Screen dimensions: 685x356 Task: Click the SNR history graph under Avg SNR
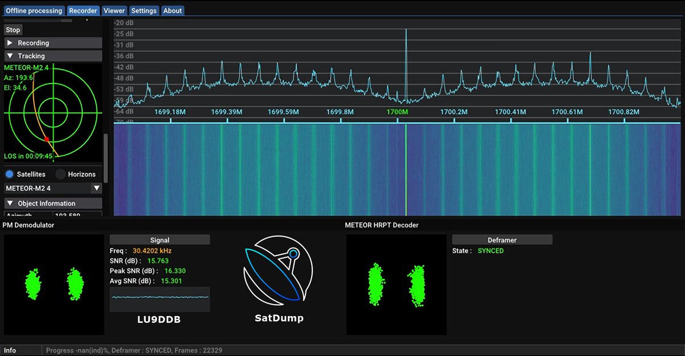pos(160,299)
